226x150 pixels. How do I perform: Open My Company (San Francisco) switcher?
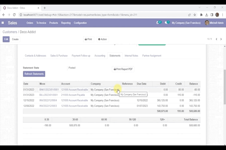[186, 23]
